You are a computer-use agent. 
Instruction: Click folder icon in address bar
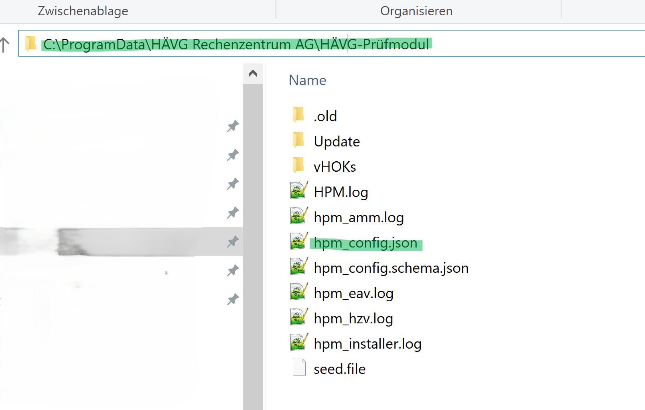tap(30, 44)
